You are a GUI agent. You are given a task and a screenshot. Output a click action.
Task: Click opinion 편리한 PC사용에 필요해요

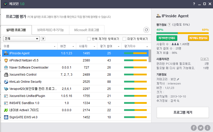(x=174, y=64)
